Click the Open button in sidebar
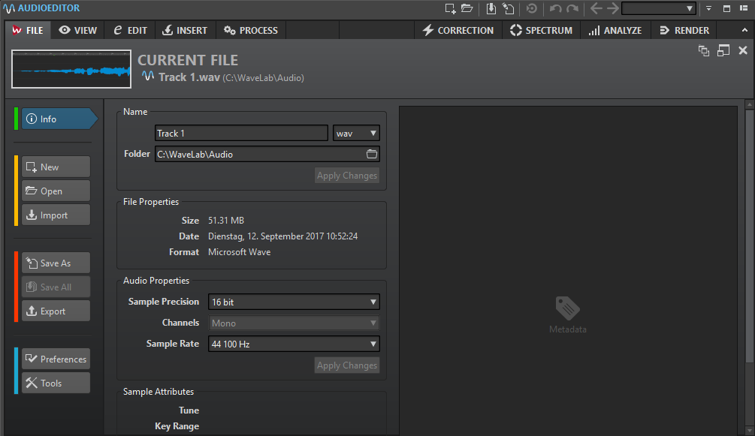This screenshot has height=436, width=755. [56, 191]
